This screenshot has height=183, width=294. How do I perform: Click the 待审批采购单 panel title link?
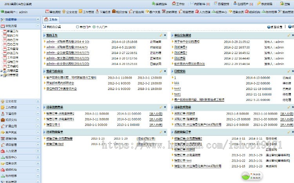[183, 107]
